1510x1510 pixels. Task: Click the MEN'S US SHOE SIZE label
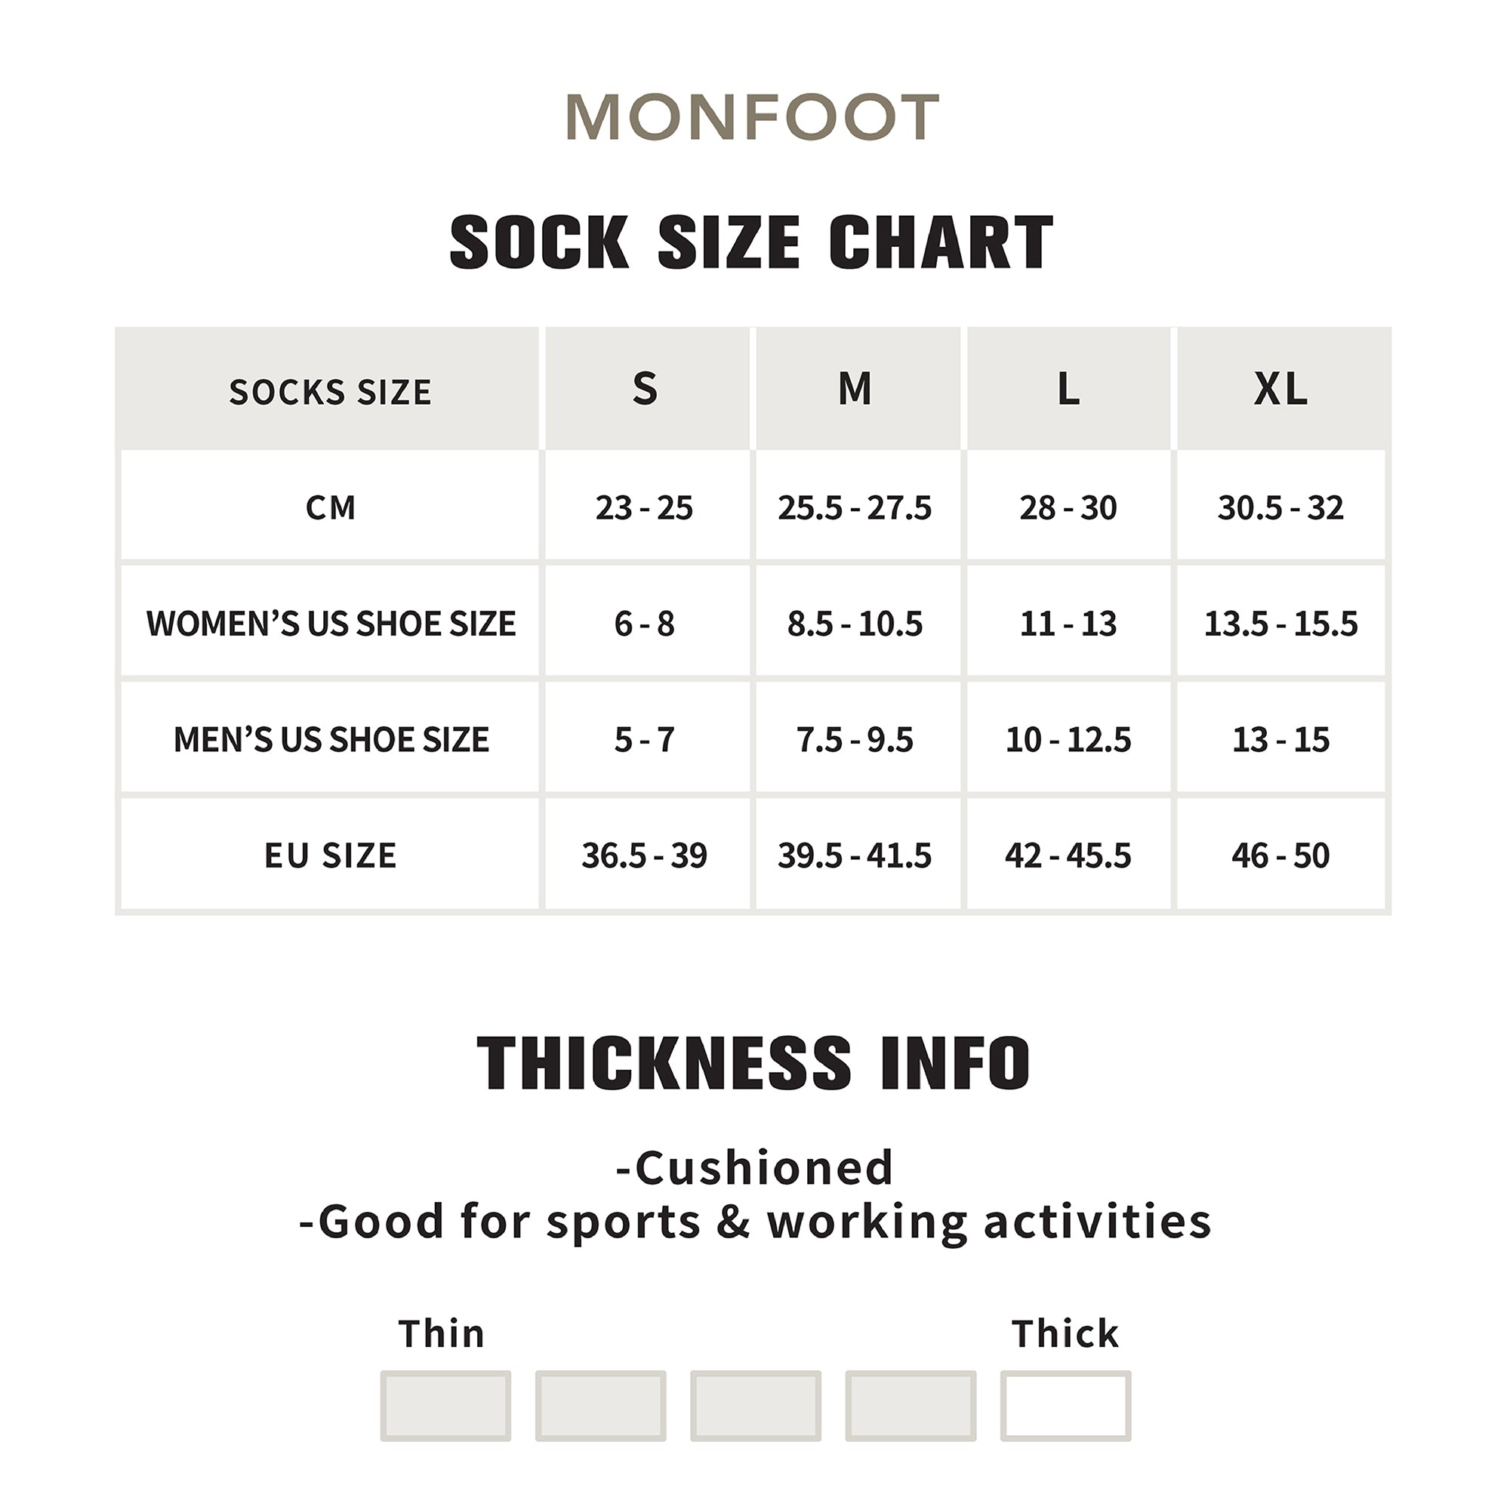[331, 739]
